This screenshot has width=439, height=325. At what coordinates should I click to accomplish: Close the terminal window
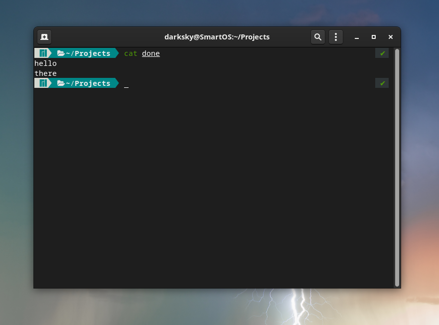tap(391, 37)
